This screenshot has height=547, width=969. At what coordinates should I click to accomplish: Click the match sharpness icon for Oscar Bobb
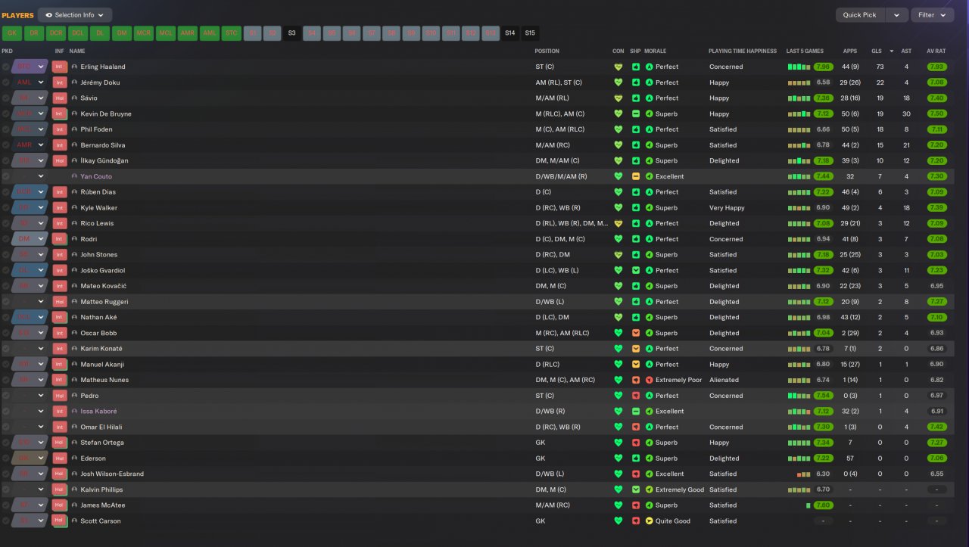(x=636, y=333)
